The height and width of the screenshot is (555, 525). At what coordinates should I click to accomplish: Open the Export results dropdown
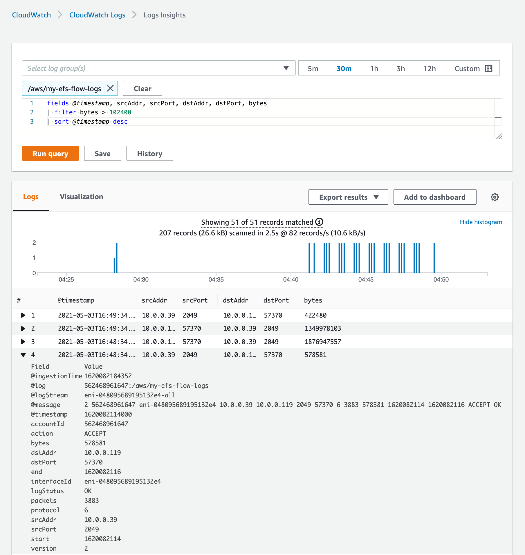tap(348, 197)
